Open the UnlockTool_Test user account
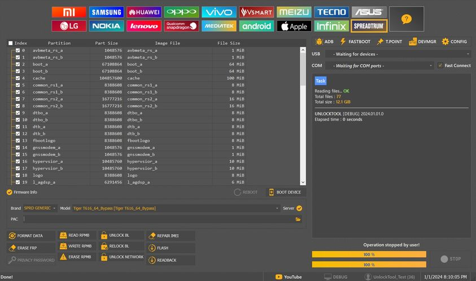476x281 pixels. coord(390,276)
